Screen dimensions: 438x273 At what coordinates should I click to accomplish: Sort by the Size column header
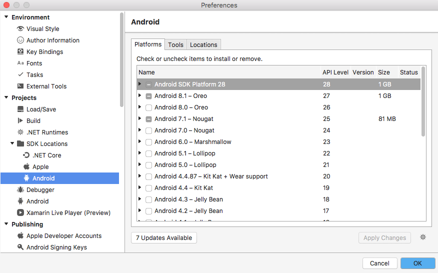click(387, 72)
